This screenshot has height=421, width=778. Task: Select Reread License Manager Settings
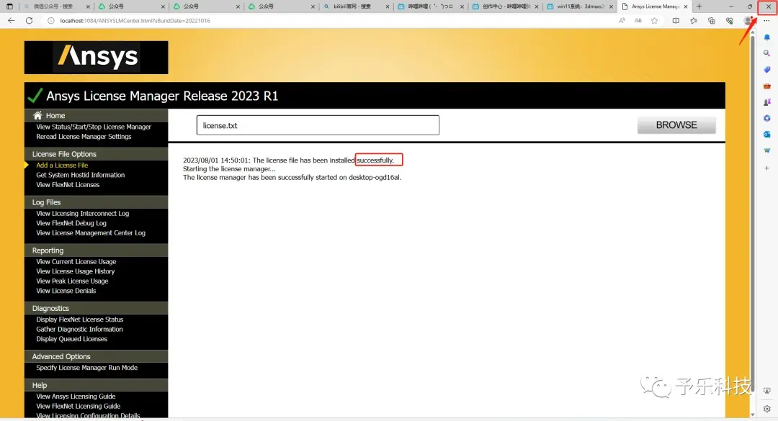pyautogui.click(x=84, y=136)
